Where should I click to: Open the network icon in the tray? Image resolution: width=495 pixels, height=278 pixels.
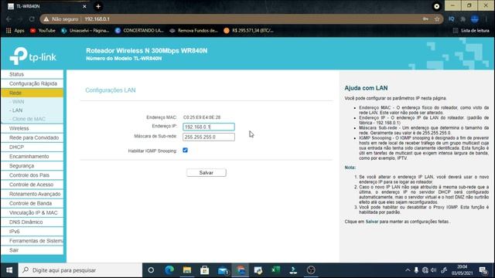coord(425,270)
